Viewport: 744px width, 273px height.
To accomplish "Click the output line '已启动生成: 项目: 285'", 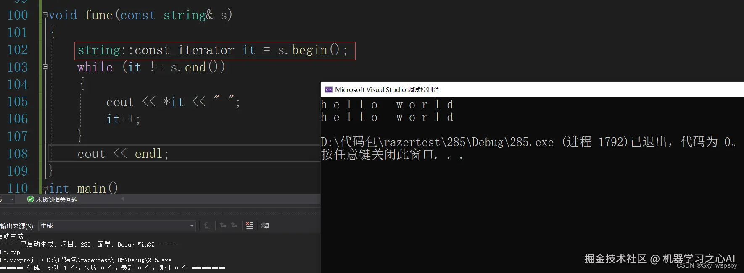I will pos(89,244).
